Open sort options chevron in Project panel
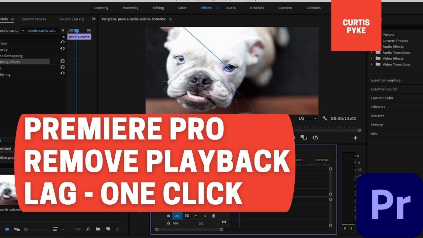 click(63, 229)
